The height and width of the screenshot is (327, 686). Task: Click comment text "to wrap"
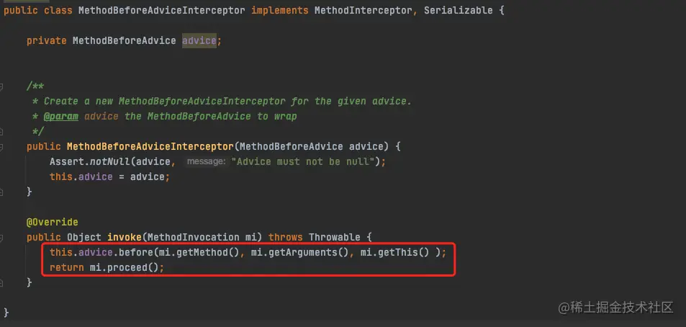[277, 117]
